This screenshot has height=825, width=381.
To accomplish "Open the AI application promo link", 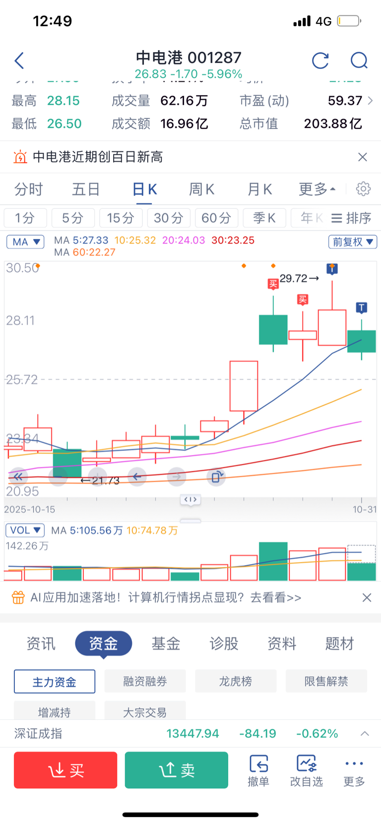I will (x=166, y=597).
